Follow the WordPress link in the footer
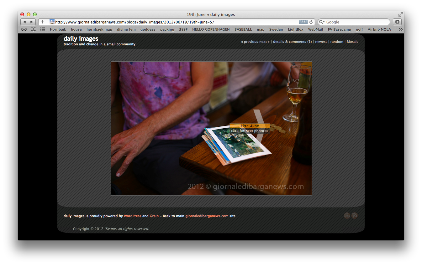 pos(133,216)
